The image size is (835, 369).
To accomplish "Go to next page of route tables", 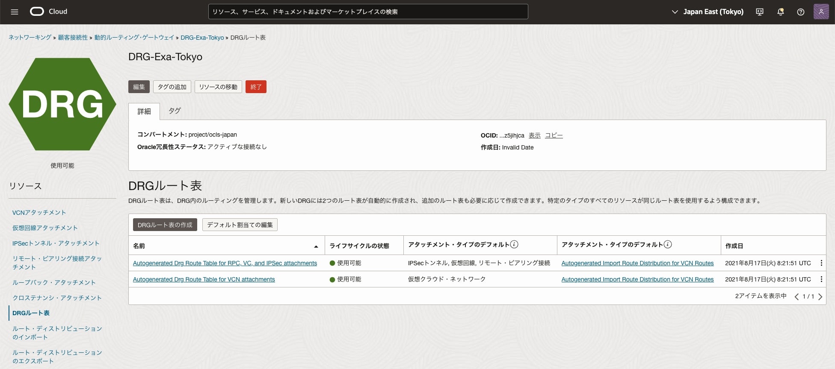I will click(820, 296).
